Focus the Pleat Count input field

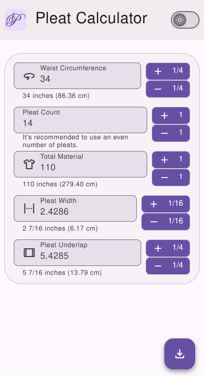[x=80, y=120]
